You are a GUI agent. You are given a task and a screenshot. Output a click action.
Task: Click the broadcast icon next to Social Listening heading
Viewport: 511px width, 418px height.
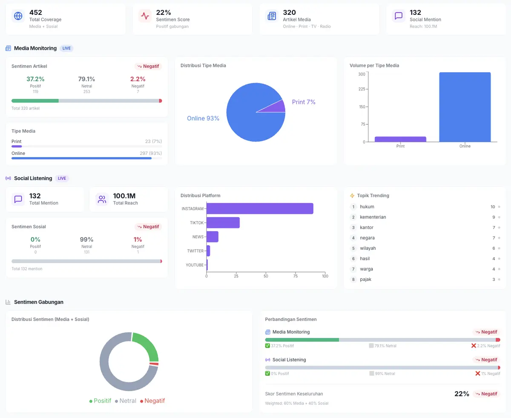(x=8, y=178)
